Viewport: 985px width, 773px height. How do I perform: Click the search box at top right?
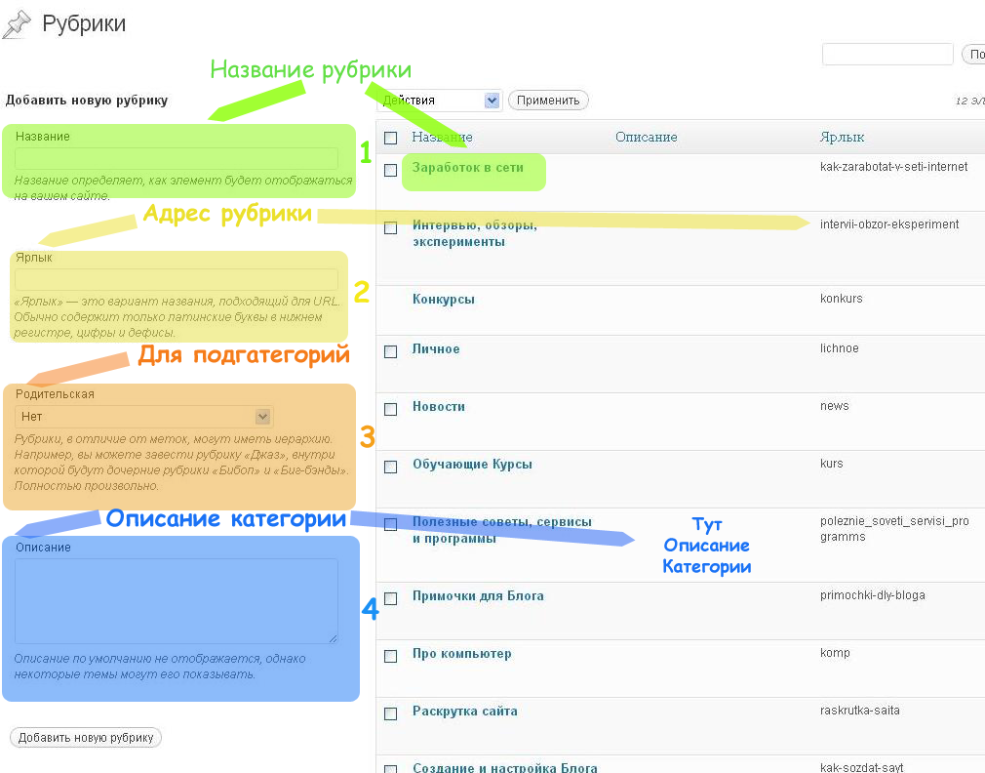(x=886, y=55)
